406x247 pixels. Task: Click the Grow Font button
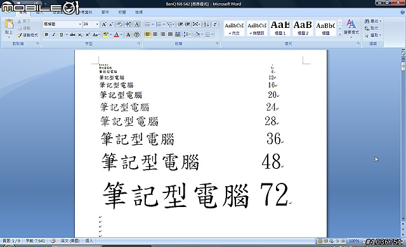[x=104, y=24]
